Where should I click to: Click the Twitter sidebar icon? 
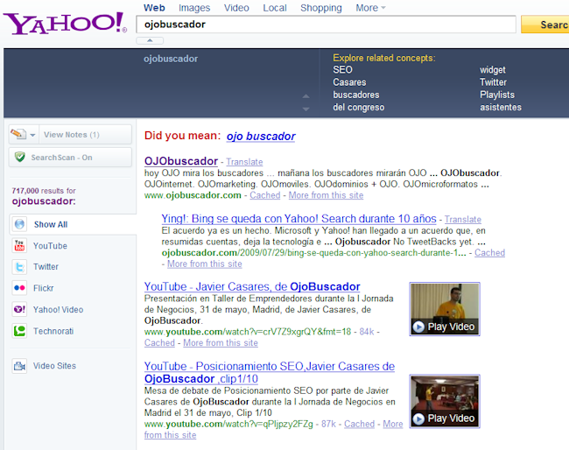click(x=19, y=267)
